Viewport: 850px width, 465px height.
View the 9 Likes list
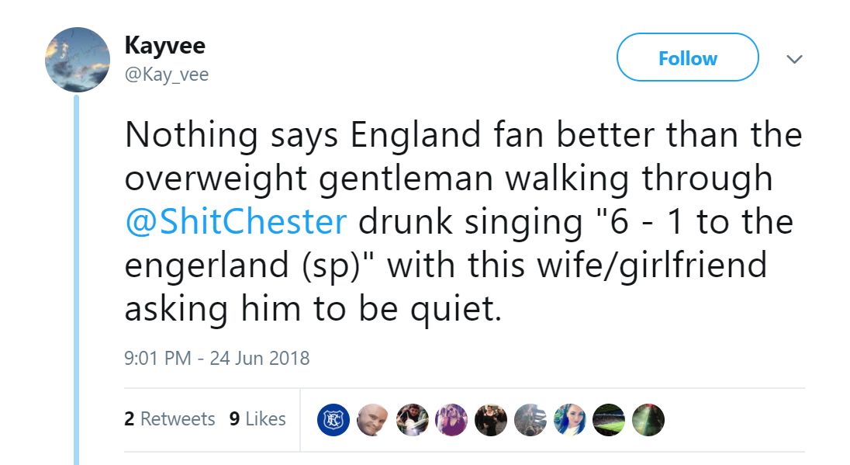(x=257, y=418)
